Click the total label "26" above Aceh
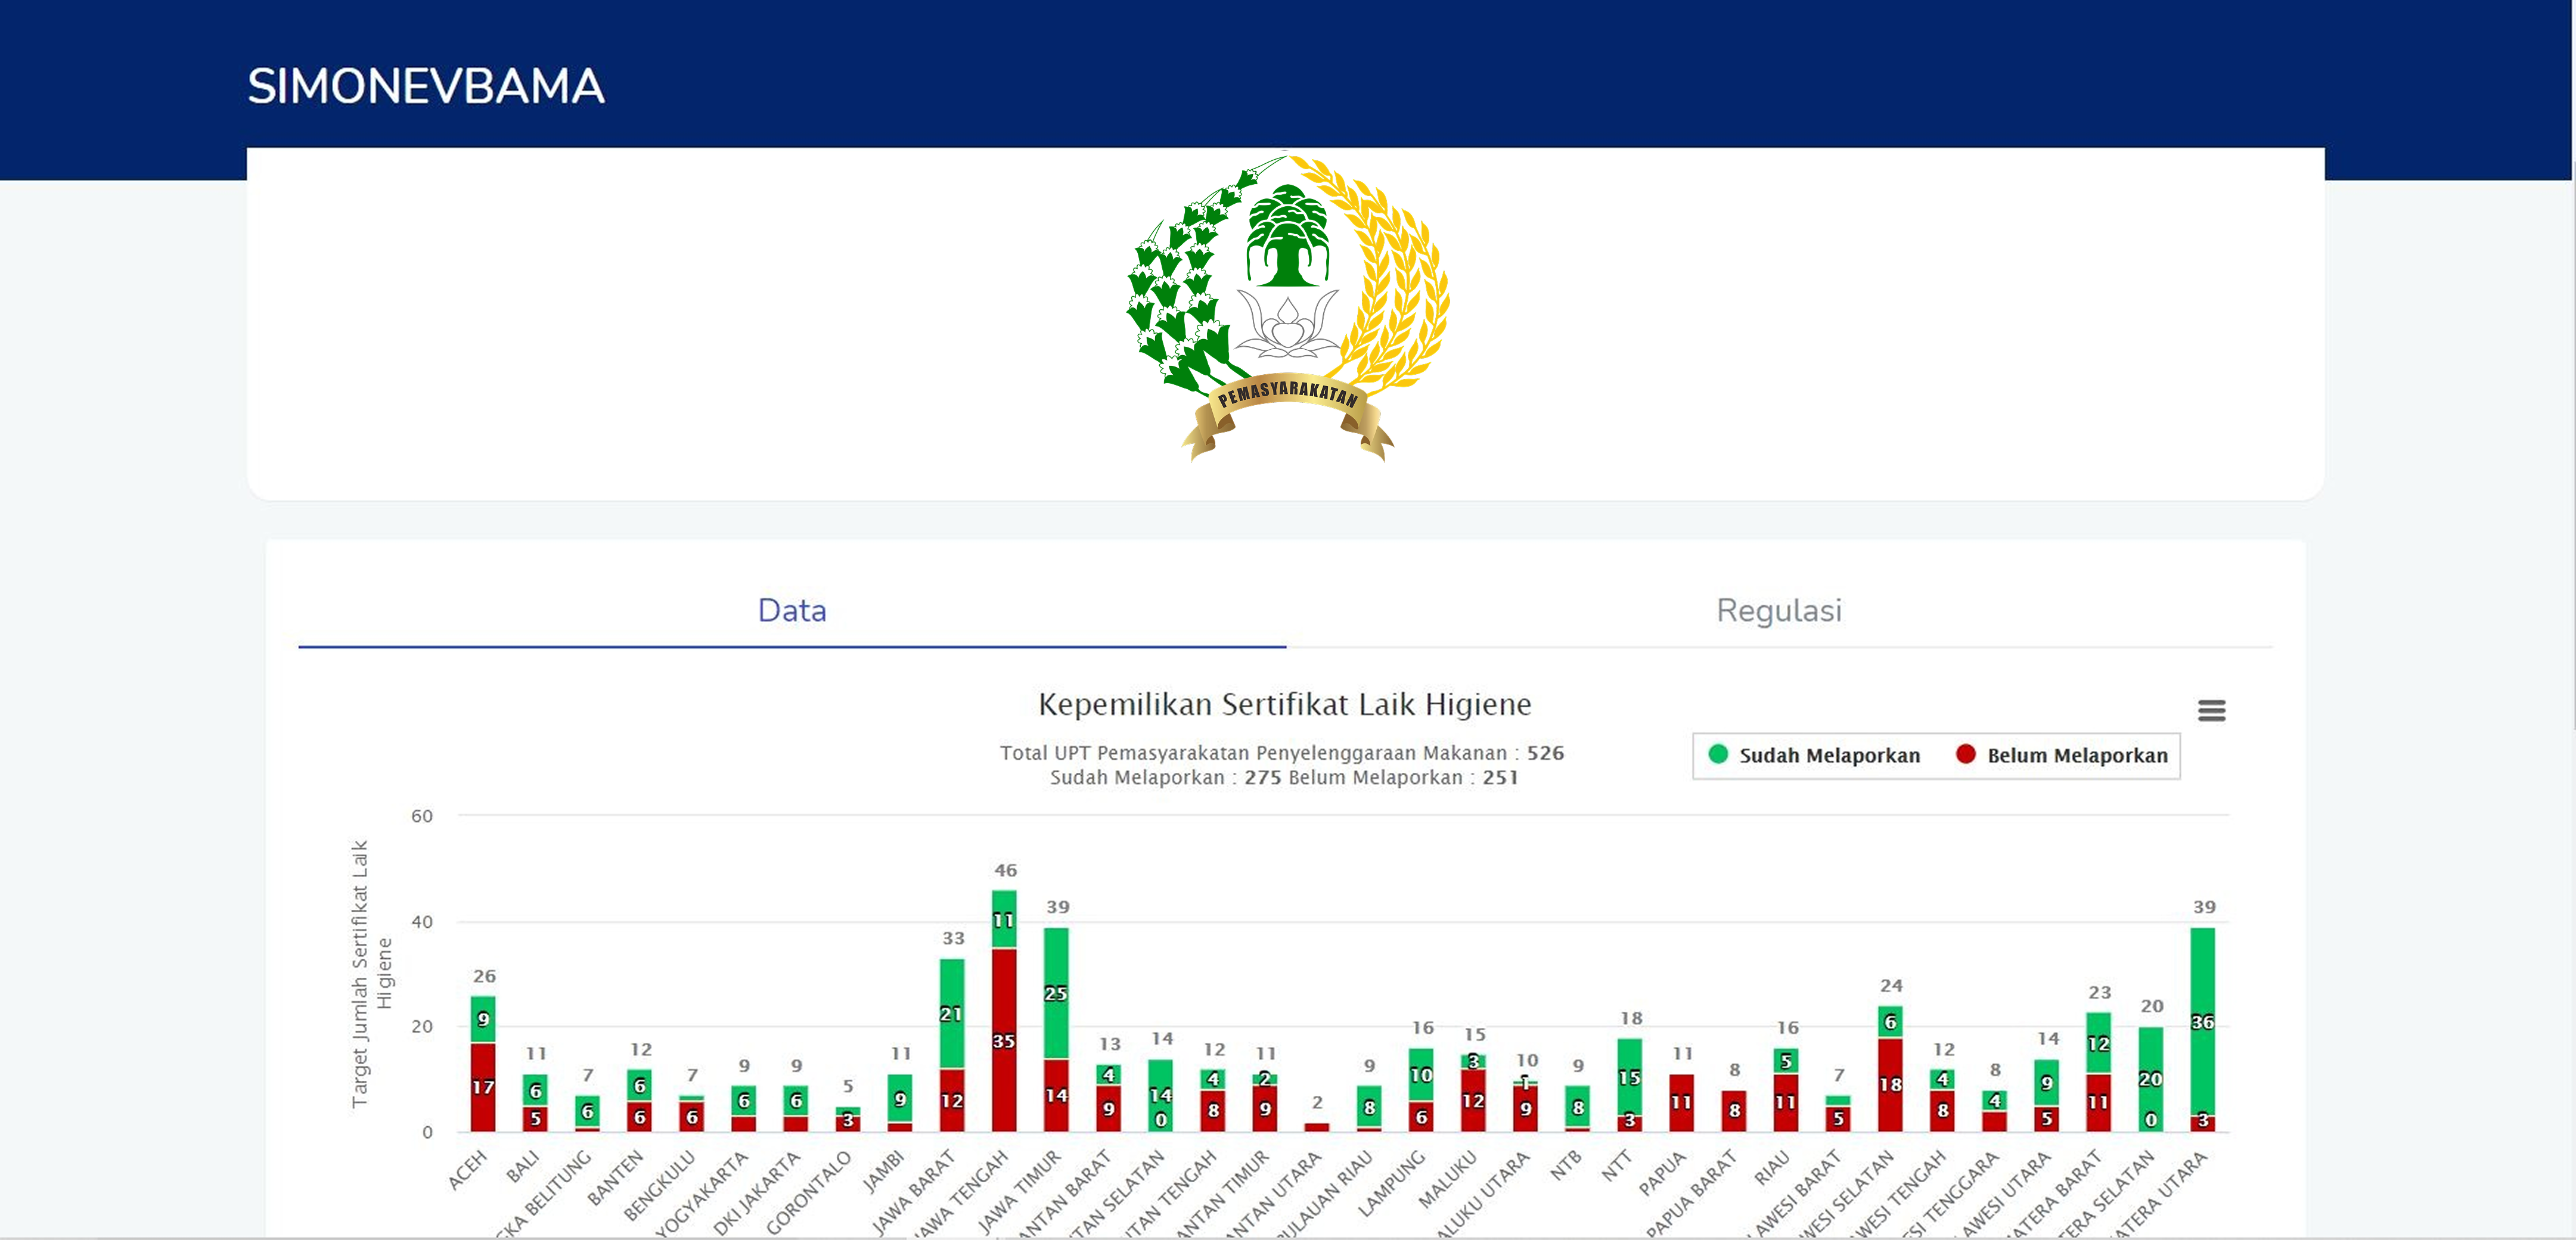This screenshot has height=1240, width=2576. 484,976
